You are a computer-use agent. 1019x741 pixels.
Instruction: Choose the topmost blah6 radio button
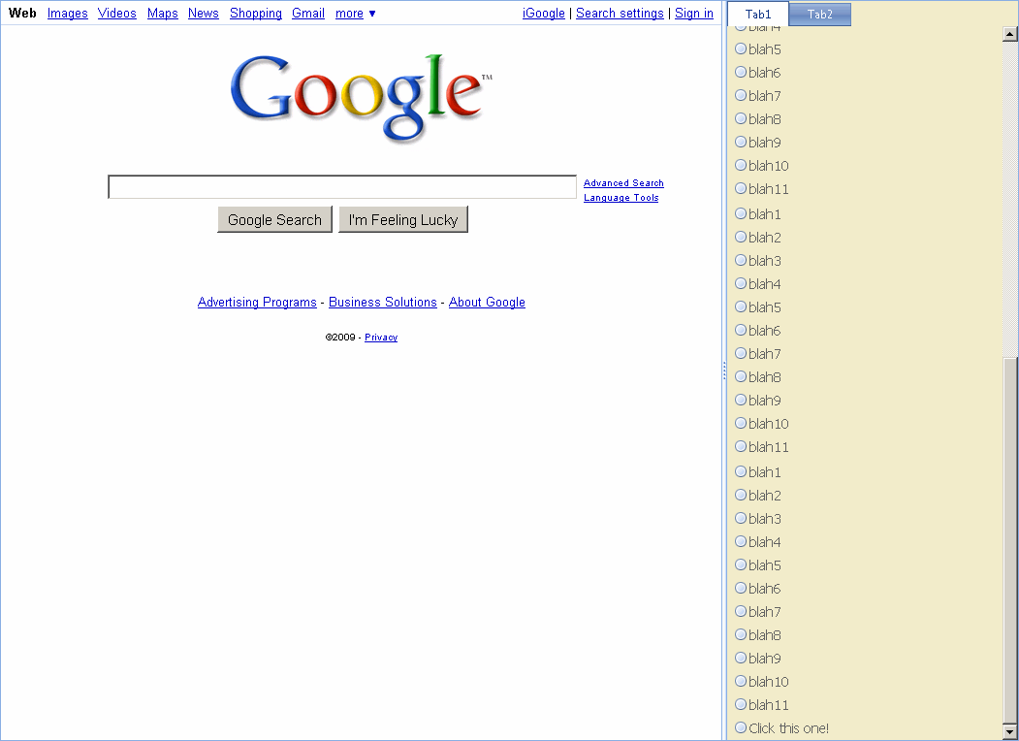(740, 72)
